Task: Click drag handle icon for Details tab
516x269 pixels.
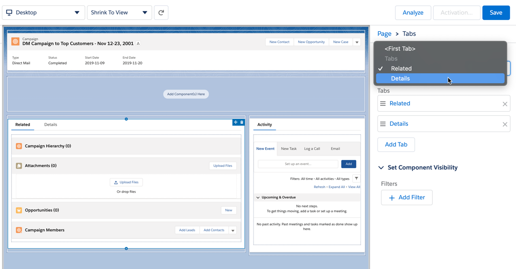Action: [383, 124]
